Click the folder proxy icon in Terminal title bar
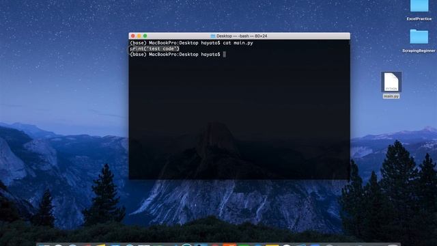Viewport: 437px width, 246px height. tap(213, 36)
